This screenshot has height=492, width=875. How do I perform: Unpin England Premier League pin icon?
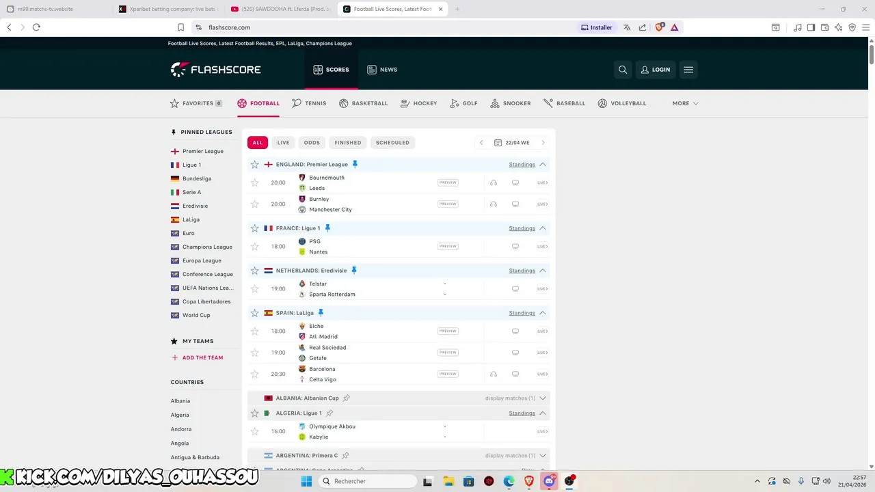pos(355,164)
